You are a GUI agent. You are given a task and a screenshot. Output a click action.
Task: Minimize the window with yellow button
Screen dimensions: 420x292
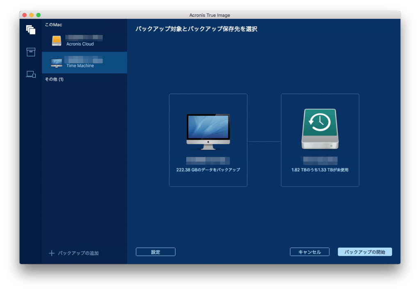click(x=31, y=15)
